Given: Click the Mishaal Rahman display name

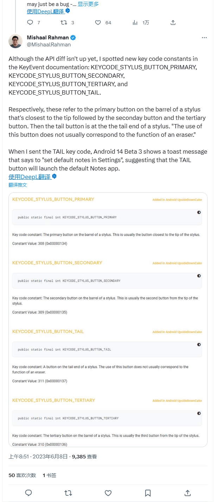Looking at the screenshot, I should tap(48, 38).
